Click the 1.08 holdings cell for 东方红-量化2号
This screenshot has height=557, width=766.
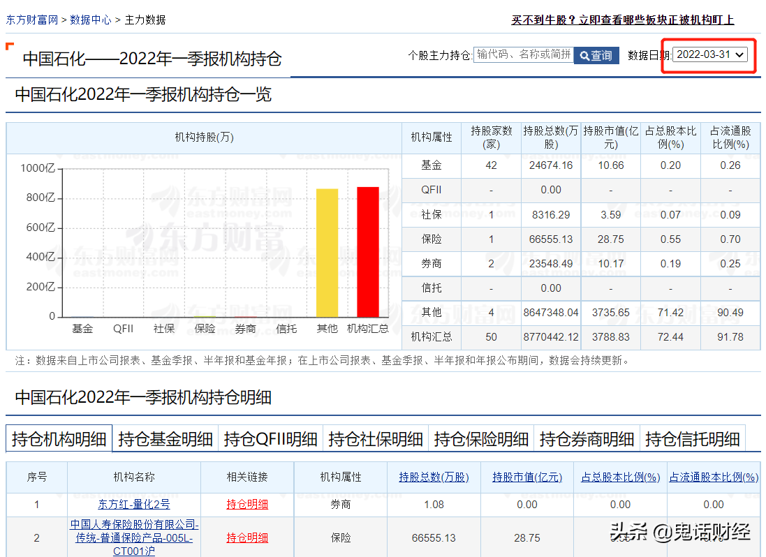434,504
